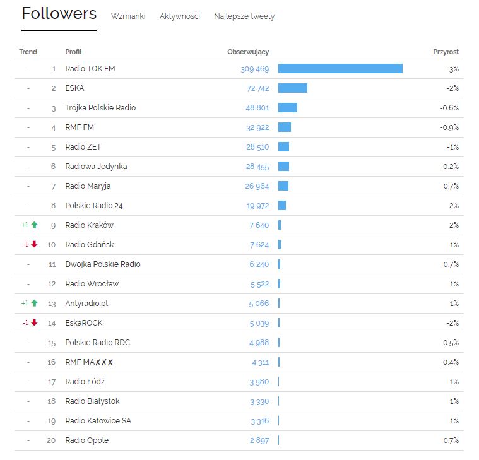This screenshot has width=479, height=460.
Task: Click Radio Maryja follower count 26 964
Action: click(x=257, y=186)
